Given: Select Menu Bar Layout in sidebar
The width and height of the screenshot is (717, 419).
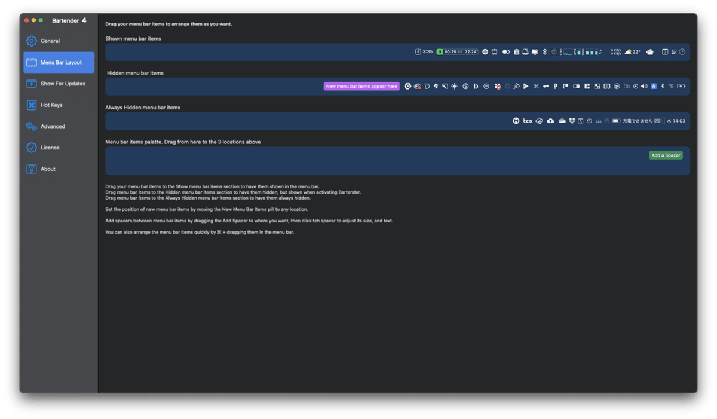Looking at the screenshot, I should tap(59, 62).
